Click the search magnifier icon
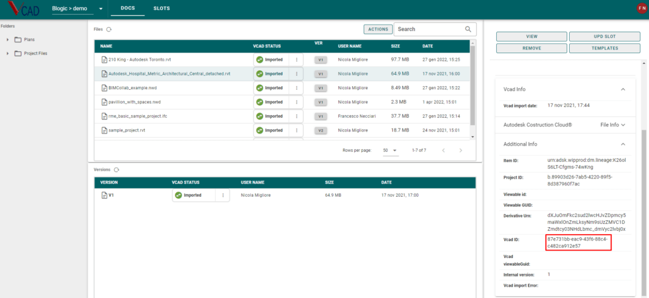 pos(468,29)
